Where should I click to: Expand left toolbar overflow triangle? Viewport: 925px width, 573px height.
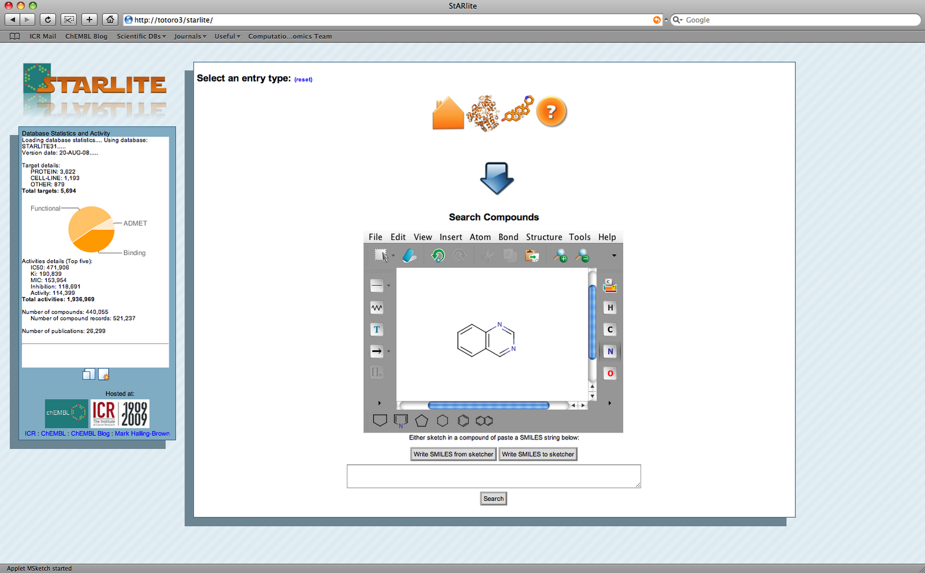pos(379,403)
